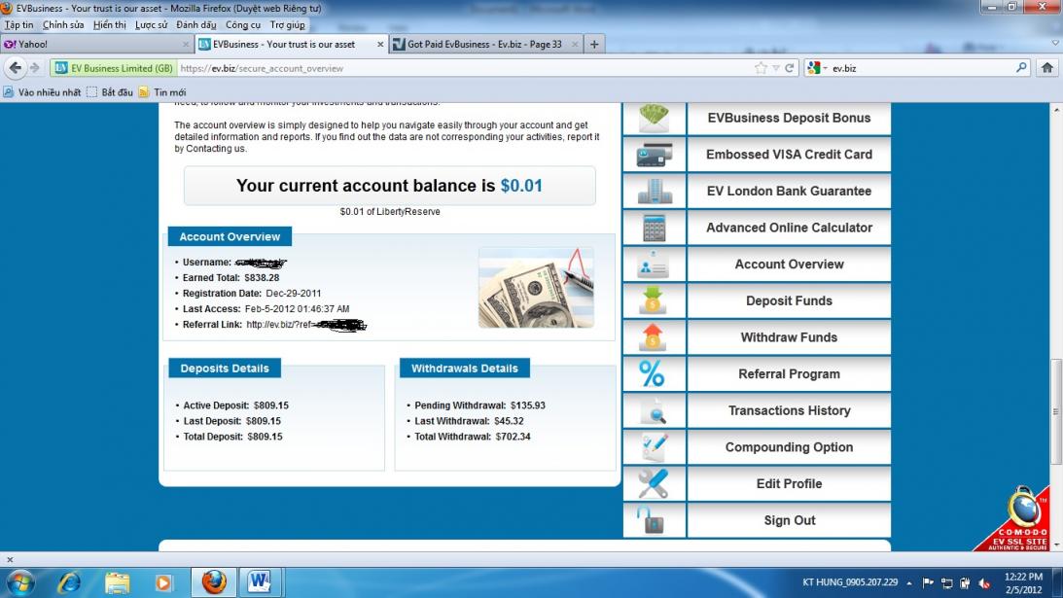
Task: Click the EV Business Limited (GB) site identity
Action: click(113, 68)
